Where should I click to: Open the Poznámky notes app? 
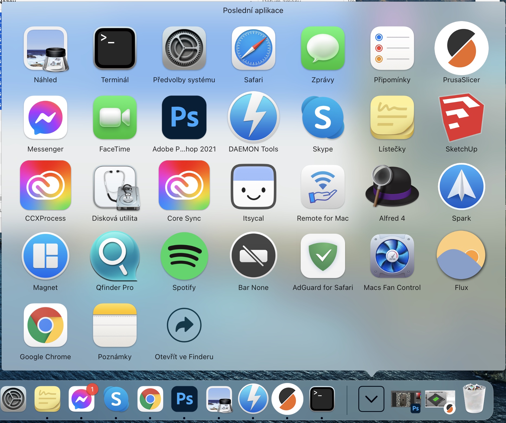tap(115, 325)
